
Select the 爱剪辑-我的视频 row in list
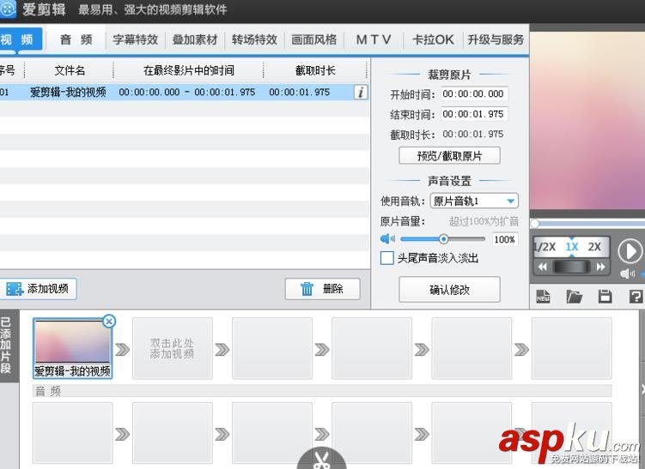click(184, 92)
